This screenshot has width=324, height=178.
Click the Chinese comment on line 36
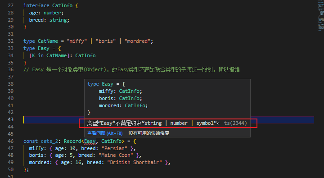click(131, 69)
